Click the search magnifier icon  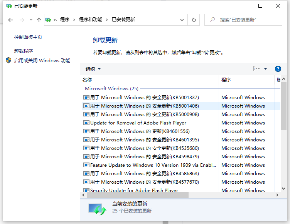click(212, 20)
